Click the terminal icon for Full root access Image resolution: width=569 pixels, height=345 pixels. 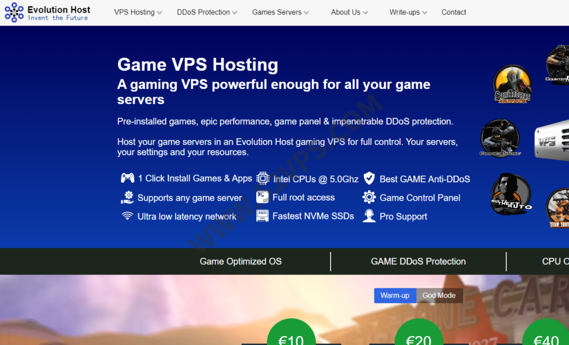262,197
